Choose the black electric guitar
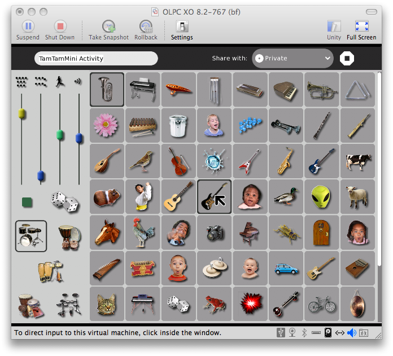 (215, 197)
